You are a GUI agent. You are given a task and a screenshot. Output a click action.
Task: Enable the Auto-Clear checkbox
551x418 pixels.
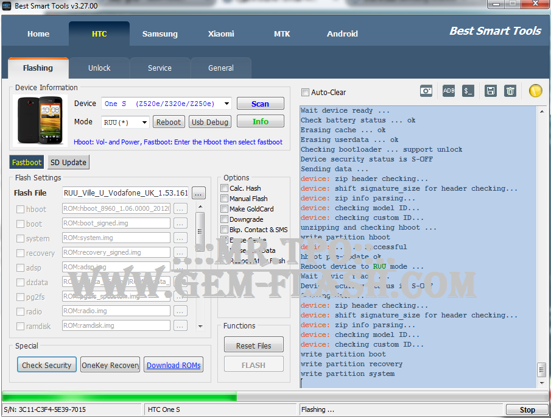click(305, 93)
